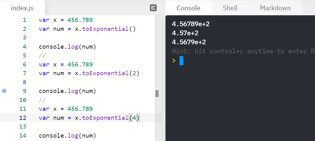Viewport: 315px width, 141px height.
Task: Click line number 1 in the gutter
Action: tap(25, 20)
